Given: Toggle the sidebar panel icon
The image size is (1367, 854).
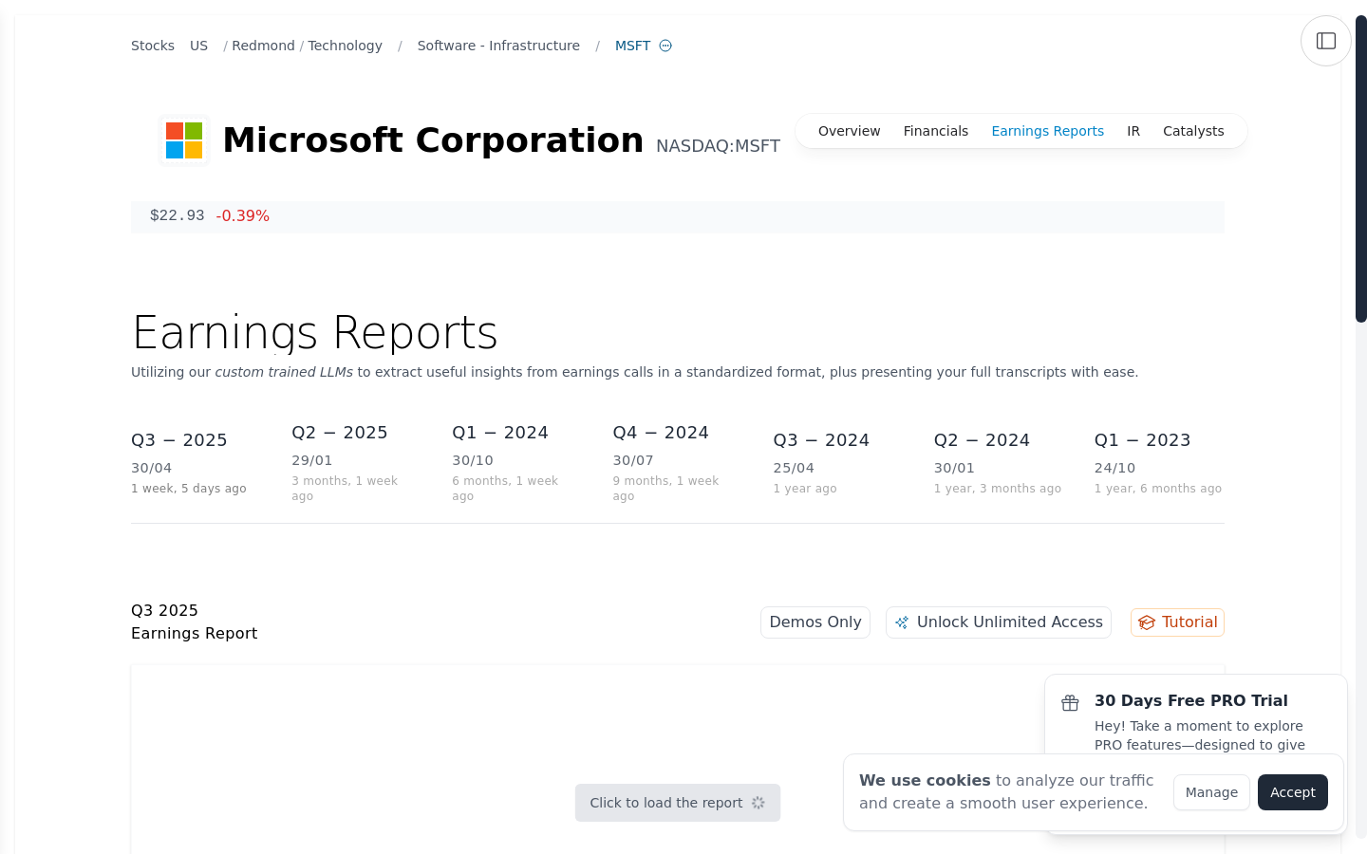Looking at the screenshot, I should 1326,41.
